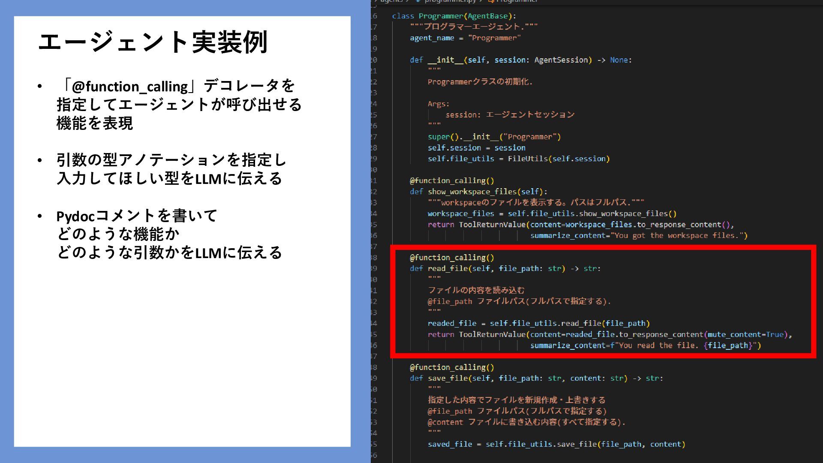The image size is (823, 463).
Task: Click "def show_workspace_files(self):" line
Action: (x=478, y=192)
